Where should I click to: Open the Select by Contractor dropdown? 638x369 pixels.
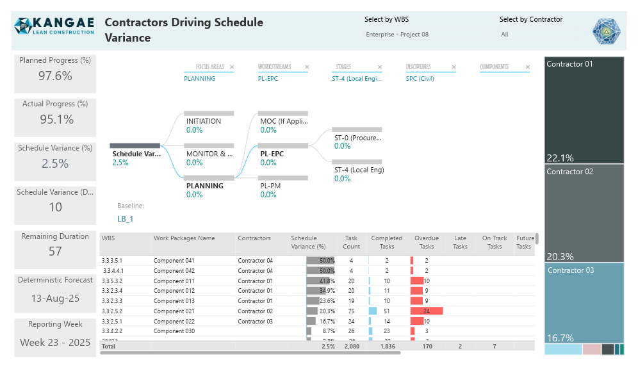[538, 34]
